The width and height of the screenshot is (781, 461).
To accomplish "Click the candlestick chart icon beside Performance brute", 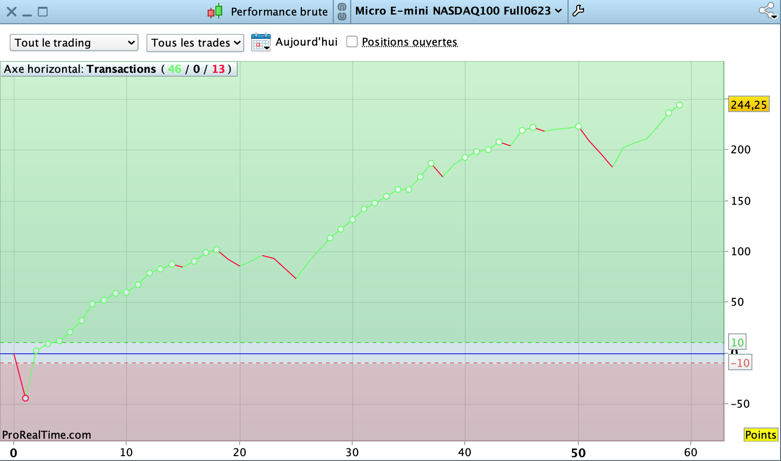I will pyautogui.click(x=215, y=11).
